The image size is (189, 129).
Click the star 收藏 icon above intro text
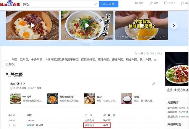136,53
